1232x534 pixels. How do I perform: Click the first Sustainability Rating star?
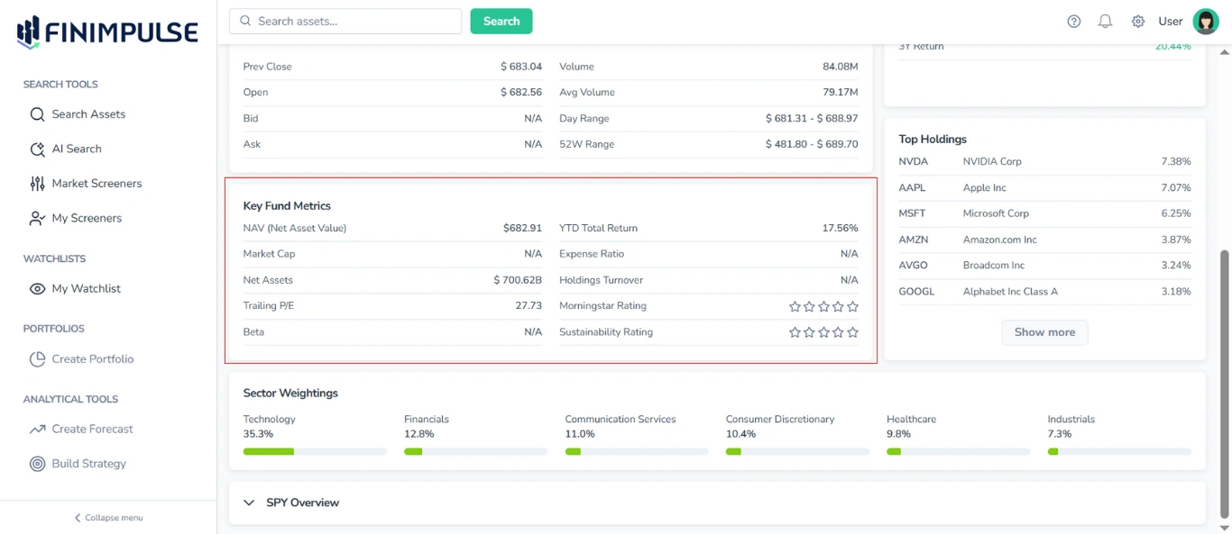[795, 332]
